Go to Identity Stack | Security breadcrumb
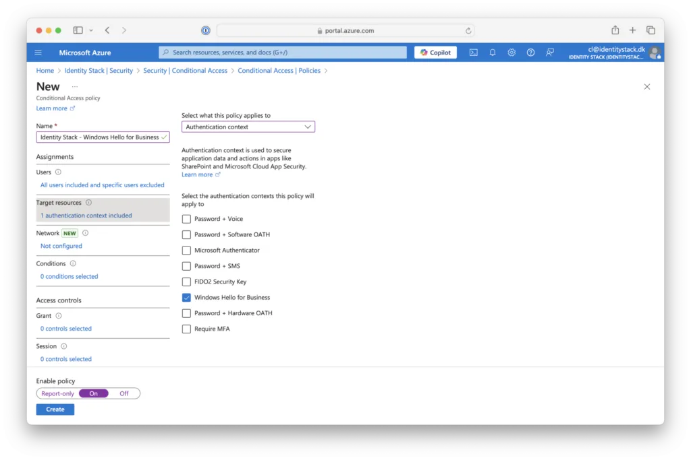Viewport: 691px width, 460px height. pyautogui.click(x=99, y=70)
